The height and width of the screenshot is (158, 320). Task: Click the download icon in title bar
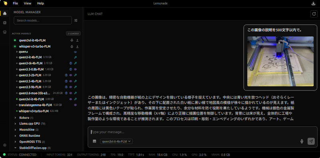pos(313,3)
